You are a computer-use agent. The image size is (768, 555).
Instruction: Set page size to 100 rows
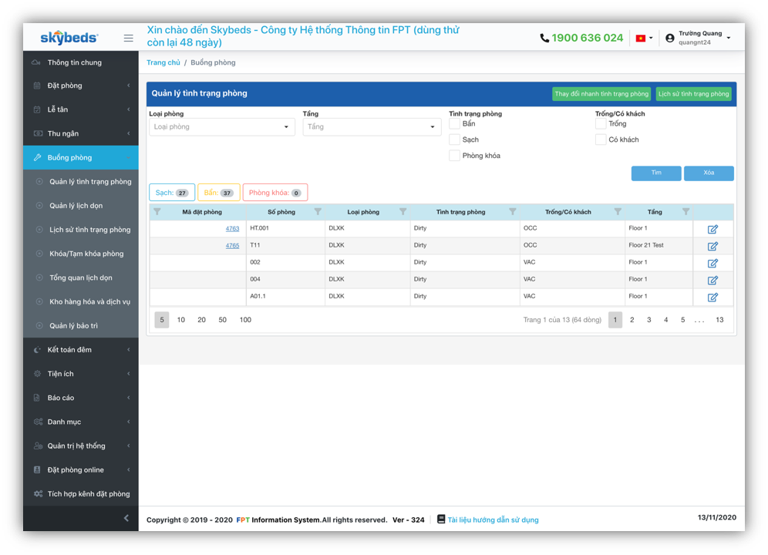coord(245,320)
